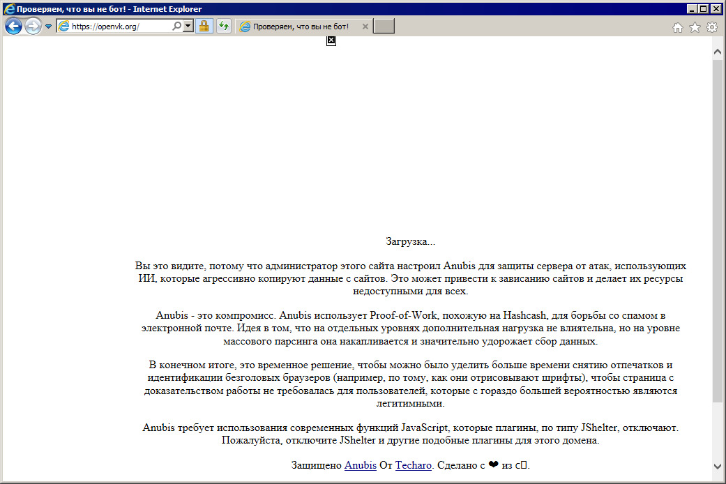This screenshot has height=484, width=726.
Task: Click the IE page icon in address bar
Action: click(64, 27)
